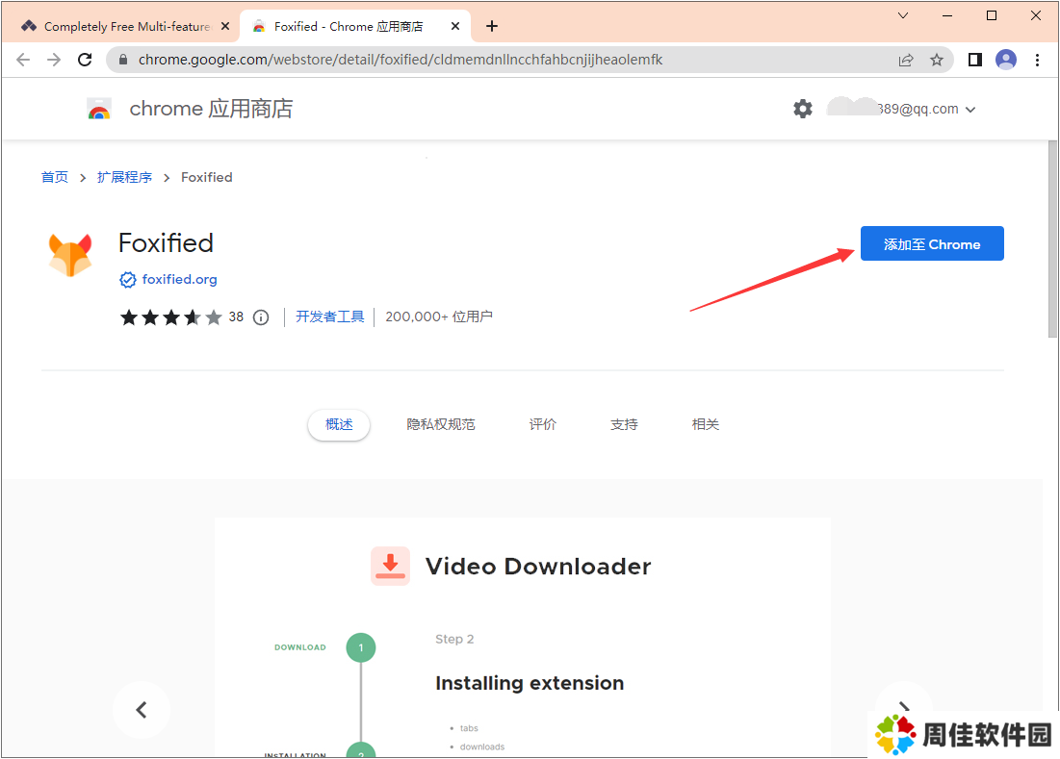The image size is (1060, 759).
Task: Expand the qq.com account dropdown
Action: click(970, 110)
